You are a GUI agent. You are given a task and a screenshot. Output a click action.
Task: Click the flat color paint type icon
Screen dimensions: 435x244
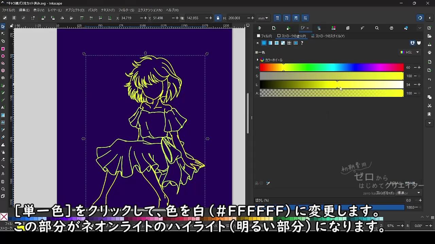tap(264, 43)
